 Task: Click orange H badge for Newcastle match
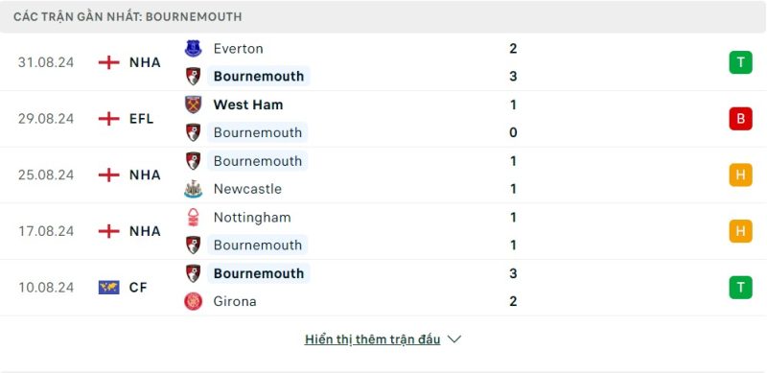tap(740, 175)
